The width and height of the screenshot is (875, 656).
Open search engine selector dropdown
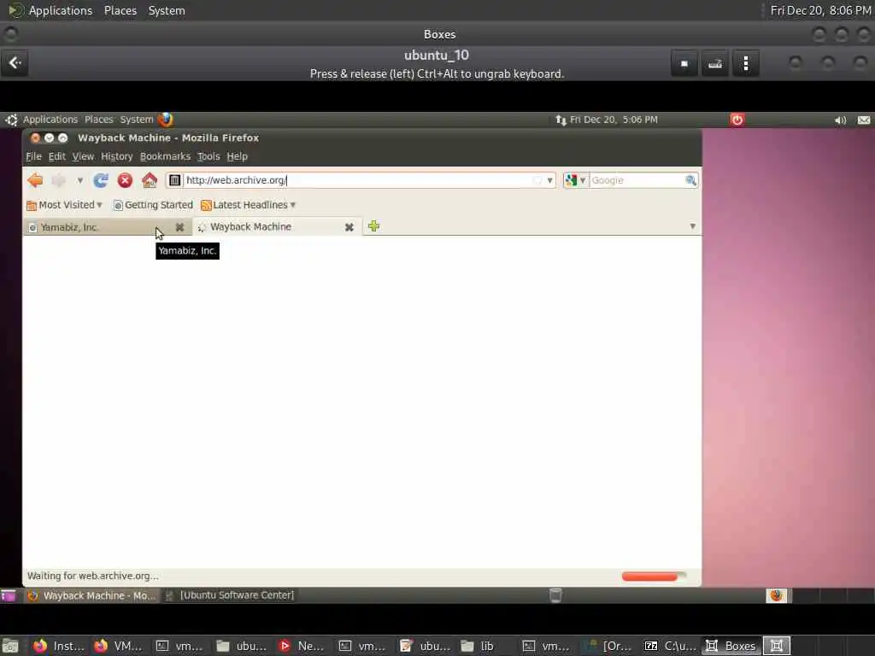coord(575,180)
